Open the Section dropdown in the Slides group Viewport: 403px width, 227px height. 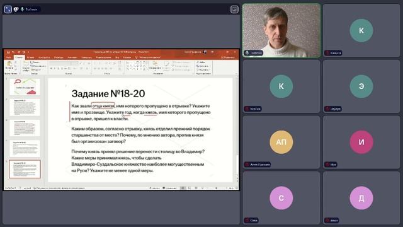36,70
